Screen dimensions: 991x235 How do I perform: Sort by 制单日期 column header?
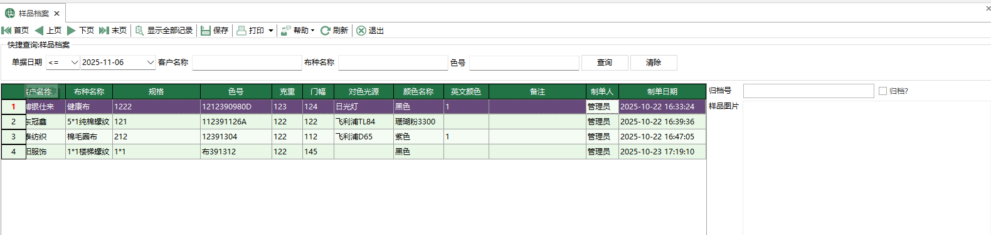click(662, 91)
